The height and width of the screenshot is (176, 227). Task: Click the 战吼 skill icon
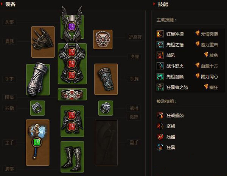[x=160, y=55]
